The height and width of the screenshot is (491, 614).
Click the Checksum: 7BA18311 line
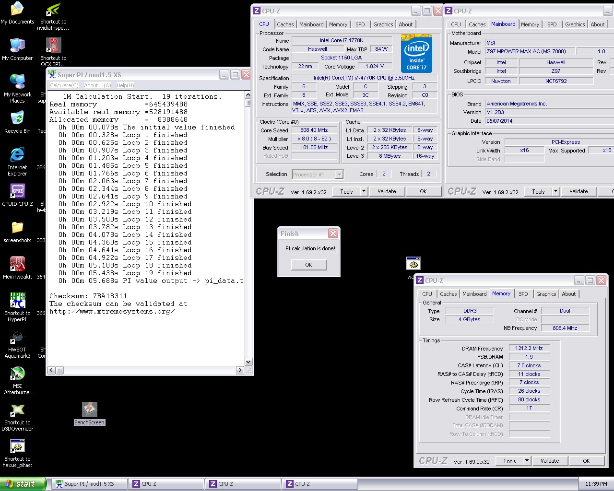88,296
